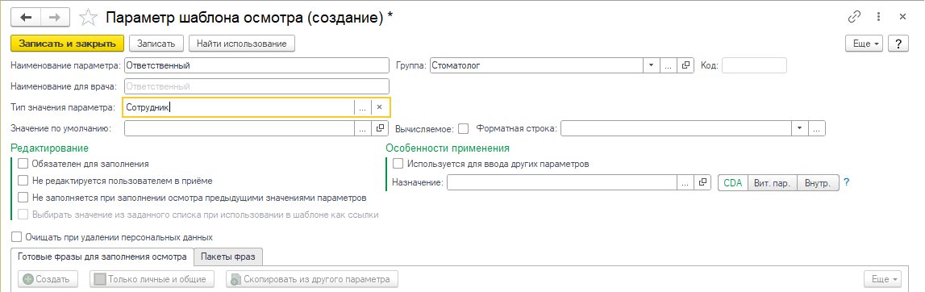Open Назначение item with its open icon
The image size is (925, 292).
(702, 183)
